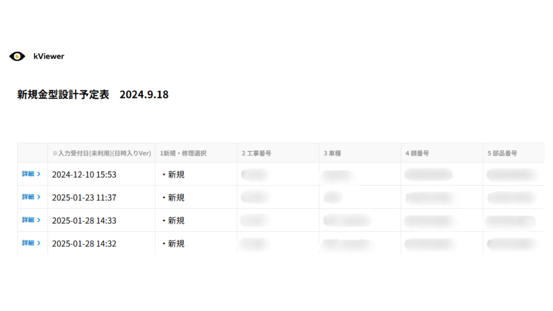Click the ※入力受付日 column header
This screenshot has width=553, height=311.
101,153
